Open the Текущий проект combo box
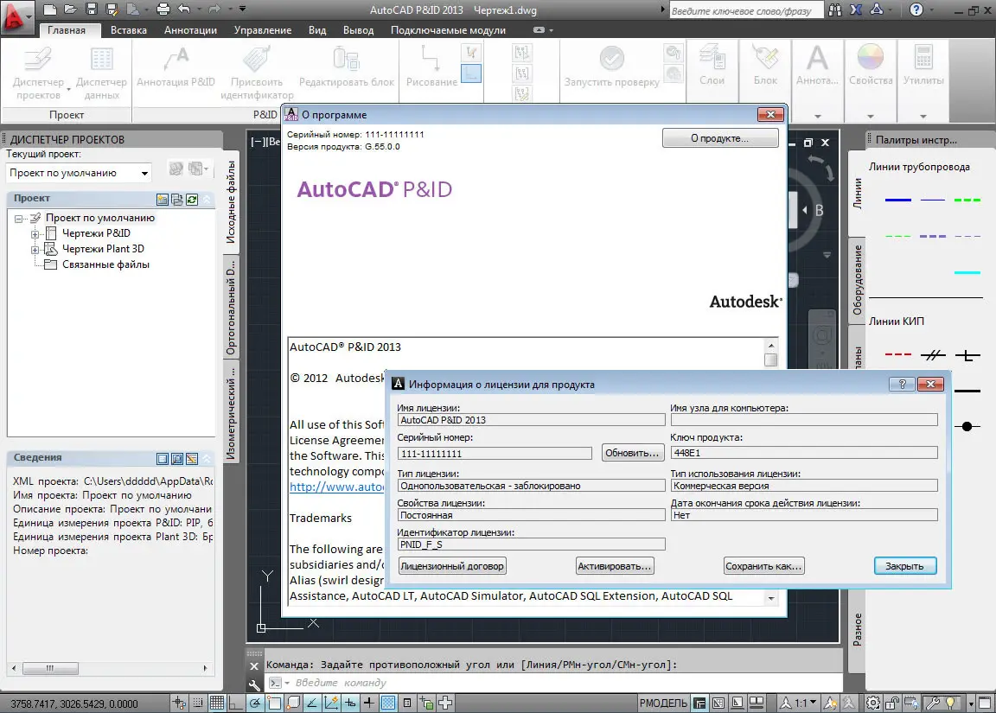Screen dimensions: 996x713 (x=80, y=173)
